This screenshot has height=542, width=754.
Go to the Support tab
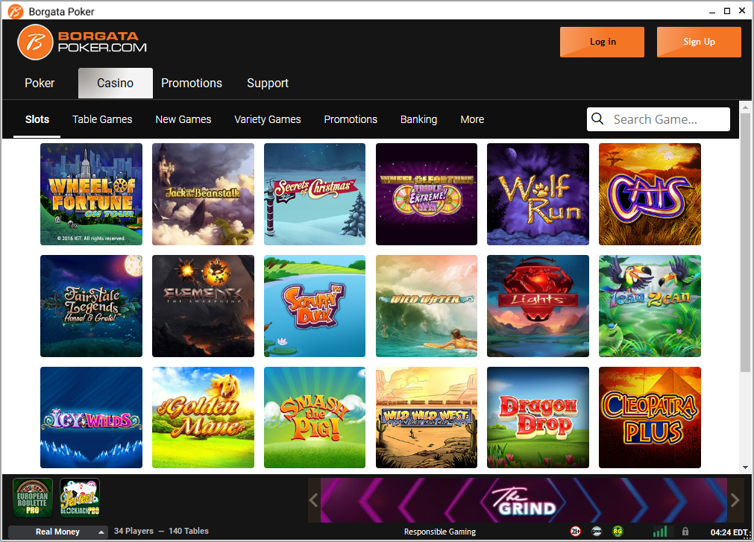[268, 83]
